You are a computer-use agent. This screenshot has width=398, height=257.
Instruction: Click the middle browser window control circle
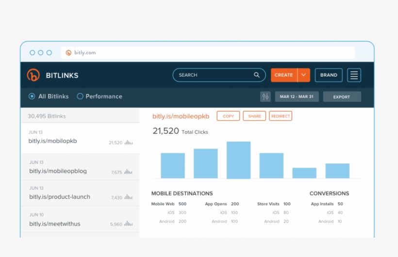[x=41, y=52]
